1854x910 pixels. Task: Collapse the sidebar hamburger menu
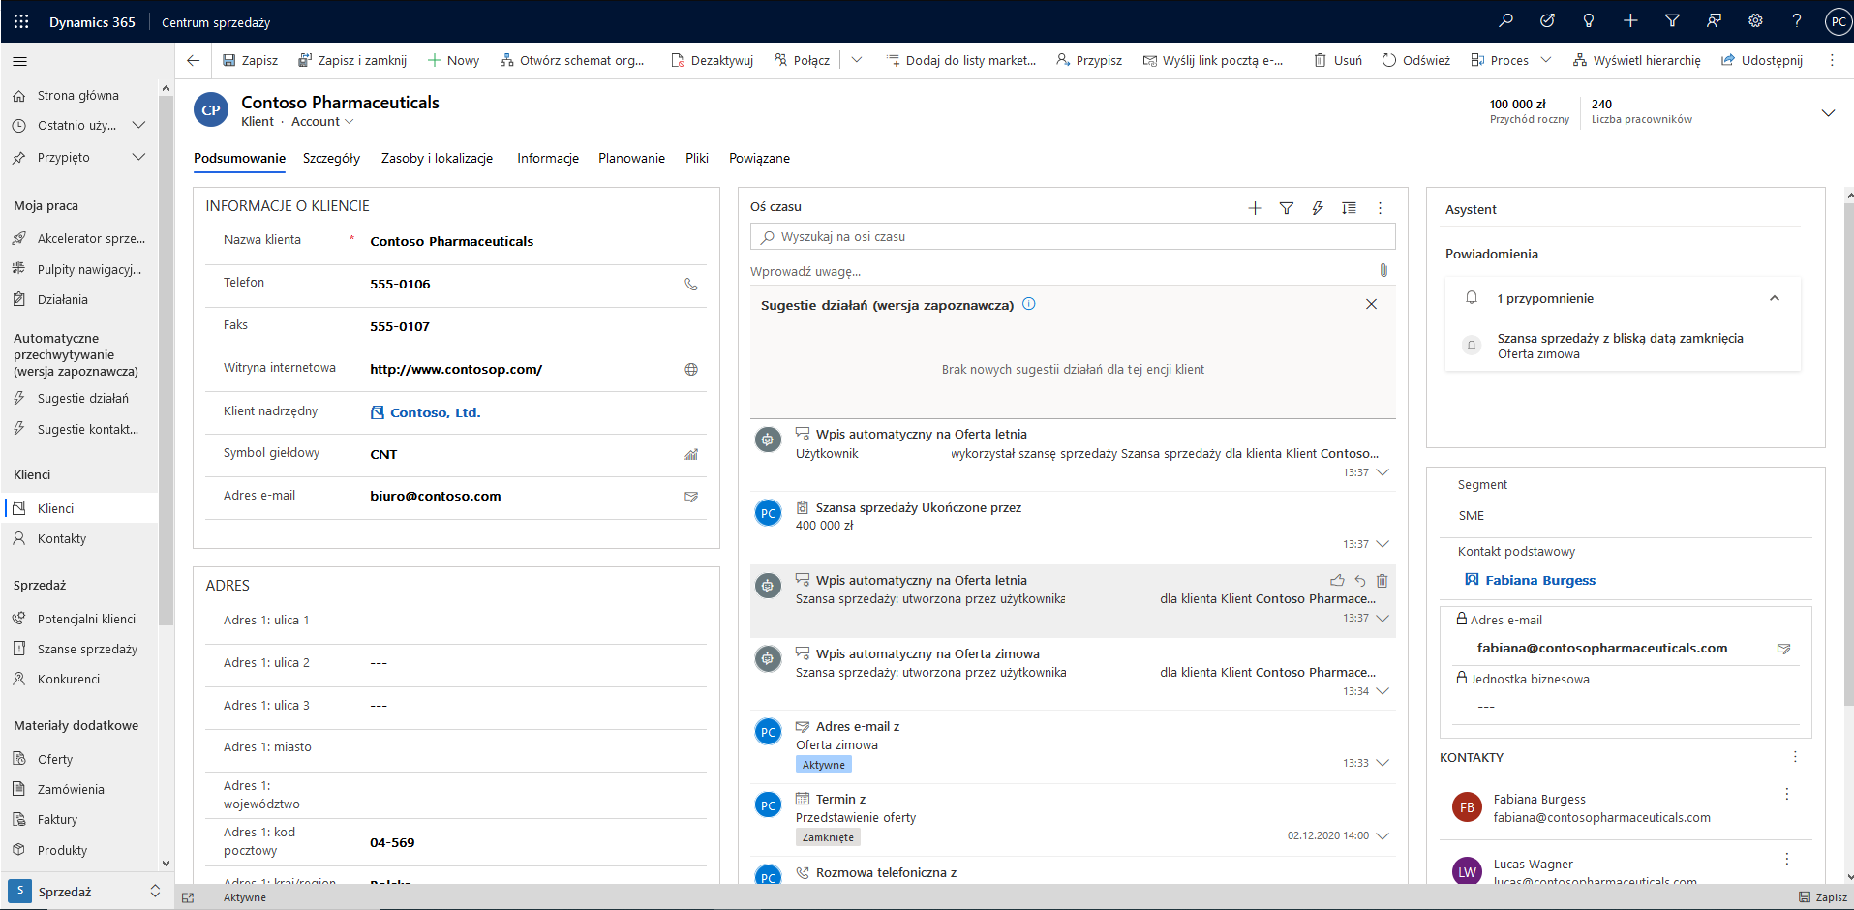[x=19, y=61]
